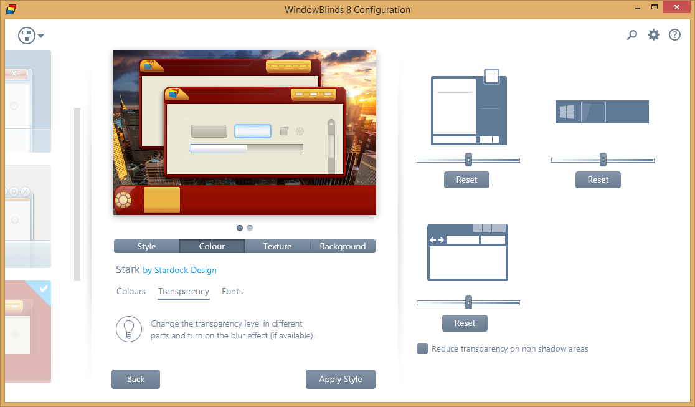
Task: Switch to the Style tab
Action: (147, 246)
